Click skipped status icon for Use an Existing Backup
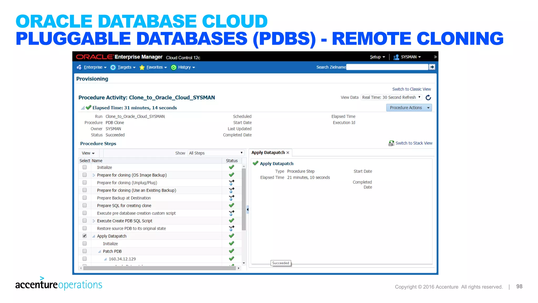The width and height of the screenshot is (538, 303). 231,190
